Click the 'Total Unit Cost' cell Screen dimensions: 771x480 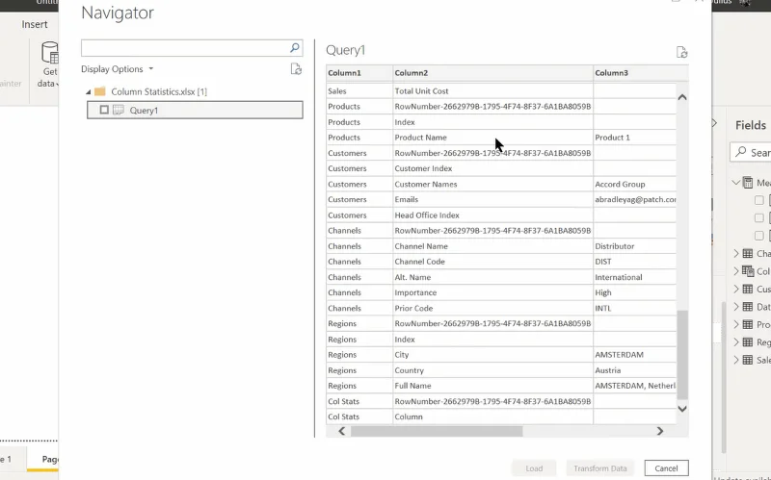click(492, 90)
